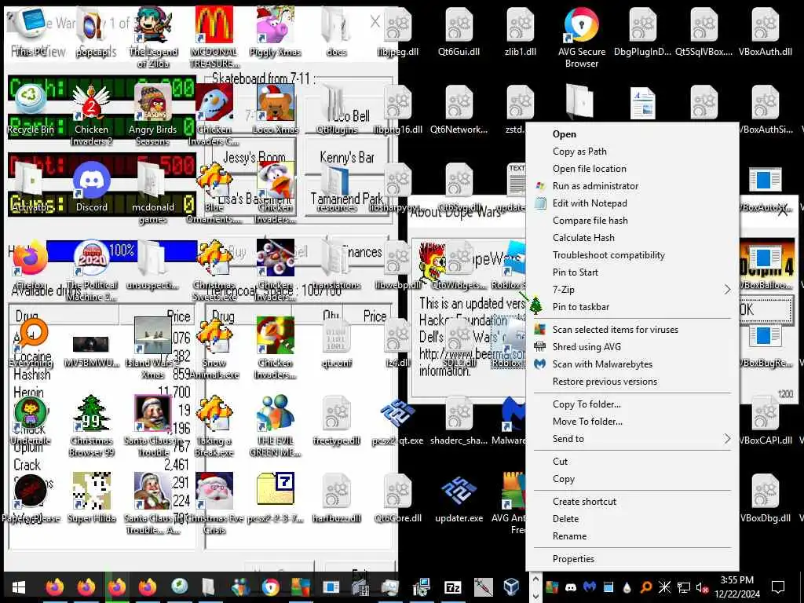Select Rename in the context menu
804x603 pixels.
[x=633, y=536]
